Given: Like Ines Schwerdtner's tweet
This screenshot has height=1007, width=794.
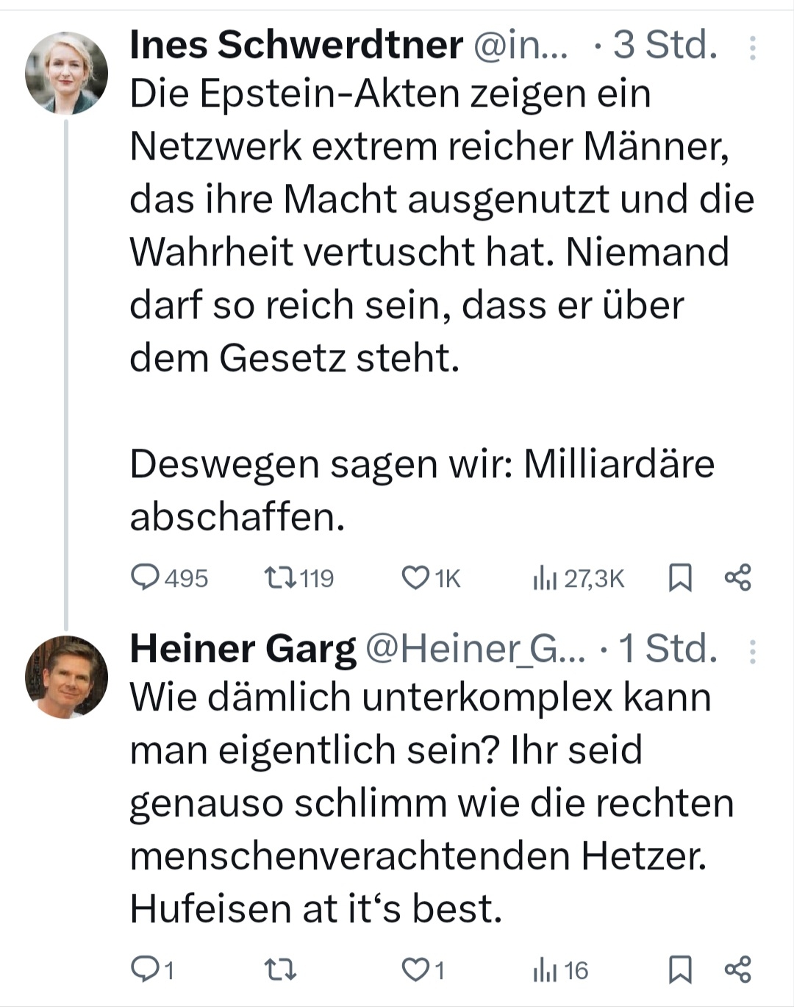Looking at the screenshot, I should point(415,578).
